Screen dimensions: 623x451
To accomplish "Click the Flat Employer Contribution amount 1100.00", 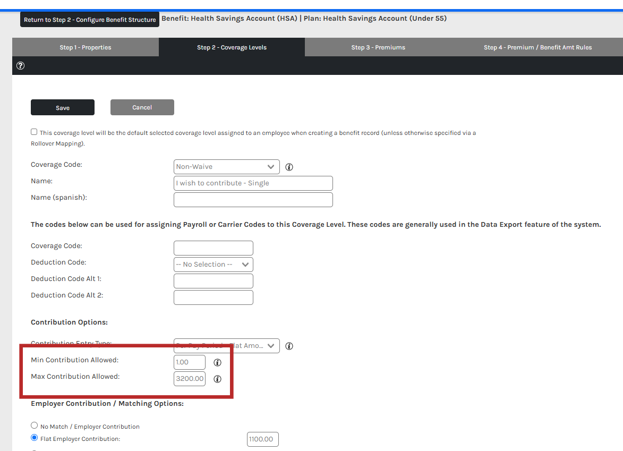I will [x=262, y=439].
